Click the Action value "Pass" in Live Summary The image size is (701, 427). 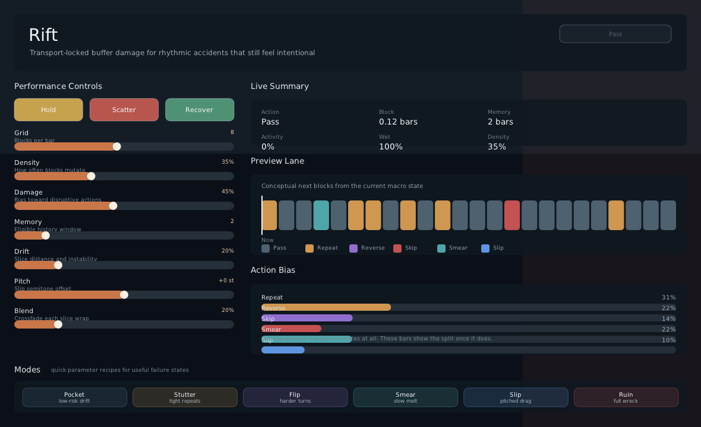(270, 122)
